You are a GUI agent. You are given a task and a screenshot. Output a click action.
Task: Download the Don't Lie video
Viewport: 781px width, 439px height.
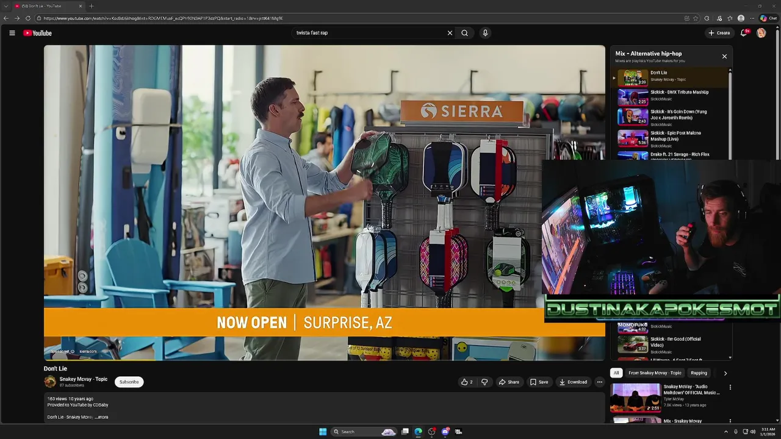pos(573,382)
